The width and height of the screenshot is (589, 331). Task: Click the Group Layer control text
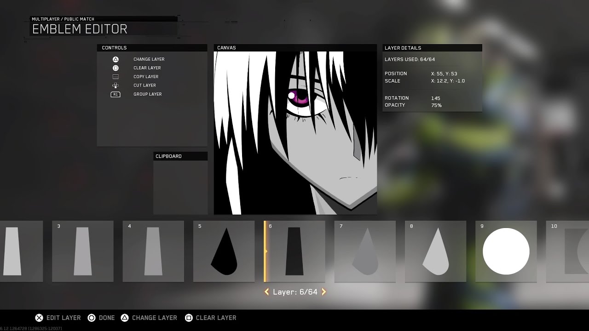point(148,94)
